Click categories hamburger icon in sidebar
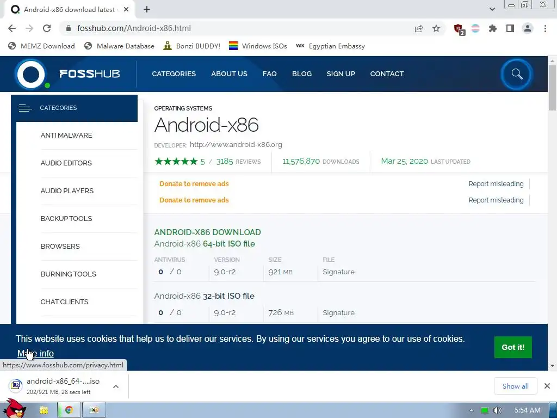The height and width of the screenshot is (418, 557). [x=25, y=108]
